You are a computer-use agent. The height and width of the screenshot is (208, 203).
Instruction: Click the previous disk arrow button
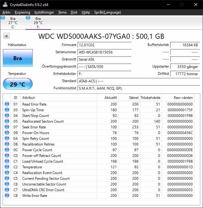6,36
